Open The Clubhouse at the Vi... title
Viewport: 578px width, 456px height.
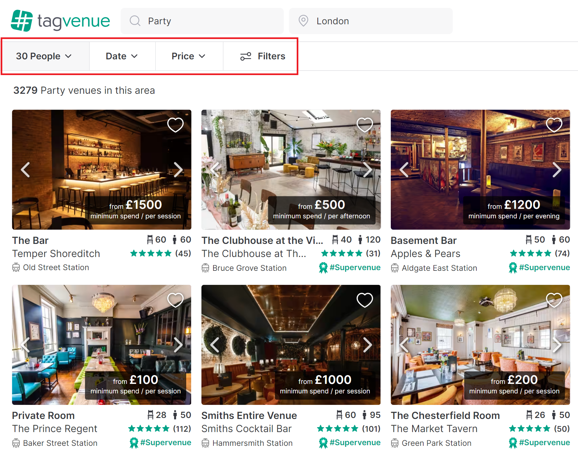click(262, 240)
